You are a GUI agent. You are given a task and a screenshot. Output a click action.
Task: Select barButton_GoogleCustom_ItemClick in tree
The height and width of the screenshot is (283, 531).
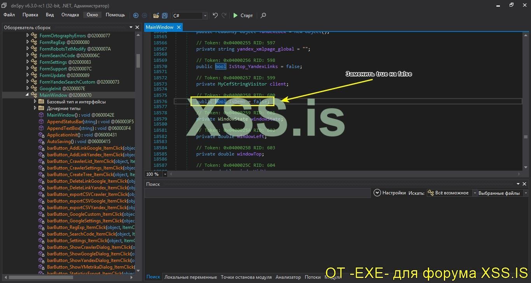tap(91, 214)
